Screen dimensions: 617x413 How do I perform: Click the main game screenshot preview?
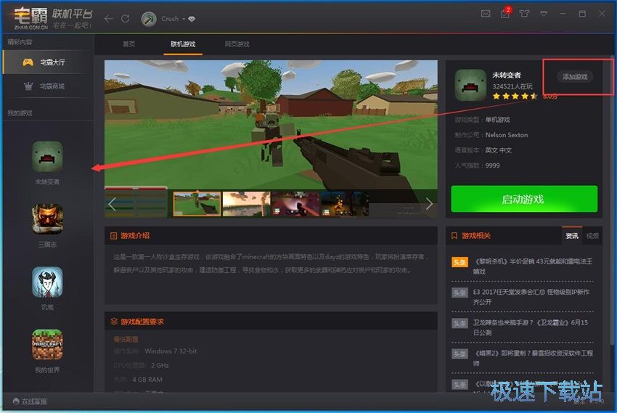click(x=271, y=125)
